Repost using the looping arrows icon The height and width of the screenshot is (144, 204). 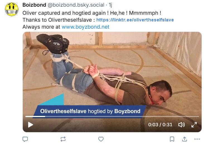63,139
